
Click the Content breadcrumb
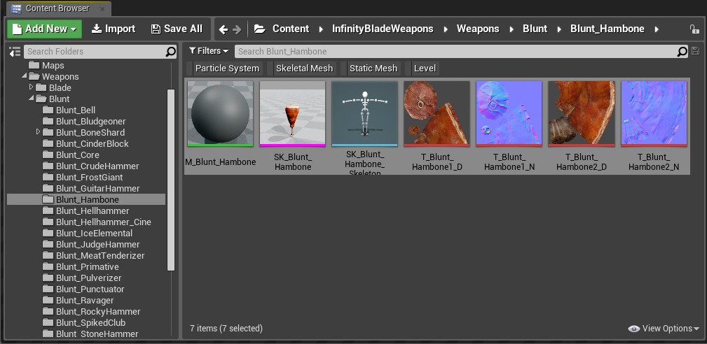point(291,29)
